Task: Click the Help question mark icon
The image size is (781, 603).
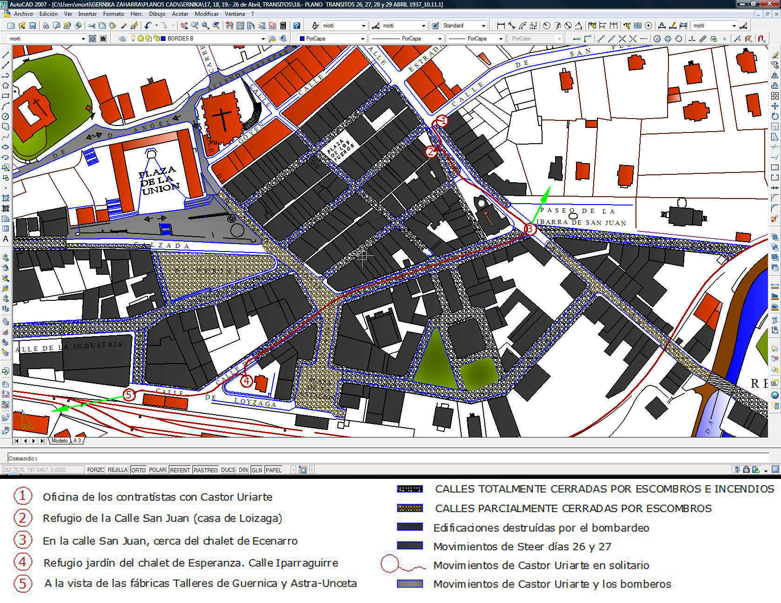Action: tap(297, 26)
